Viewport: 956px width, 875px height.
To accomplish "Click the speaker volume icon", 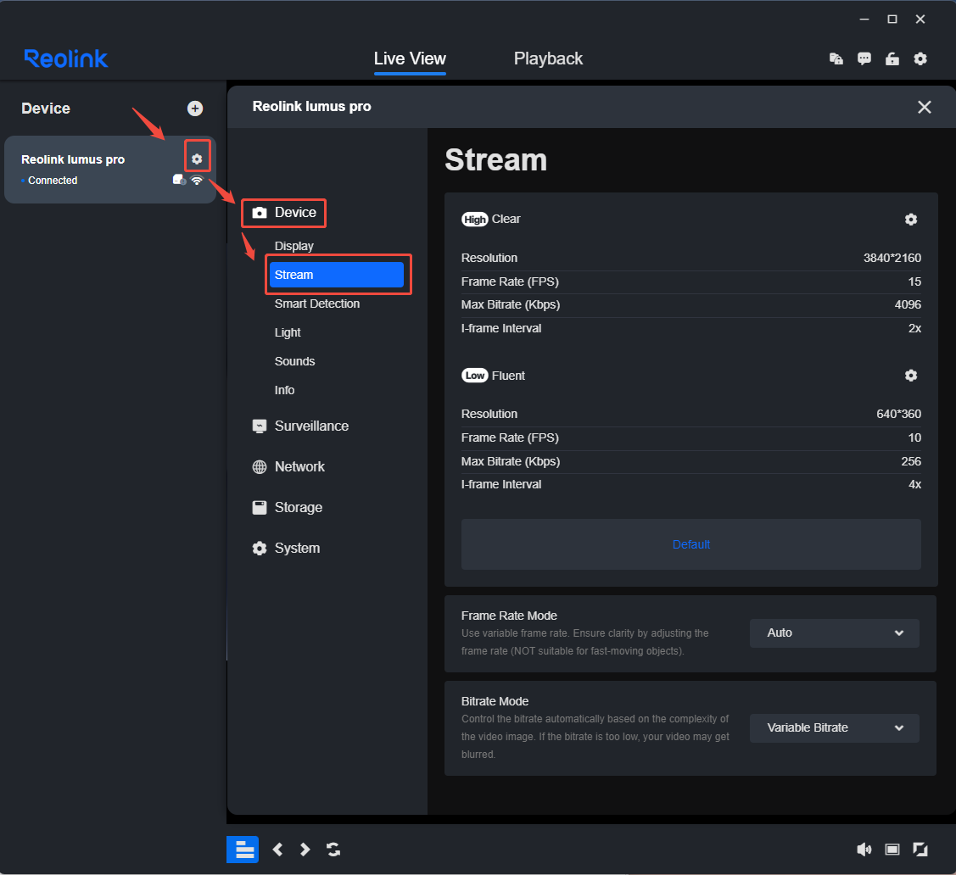I will point(864,850).
